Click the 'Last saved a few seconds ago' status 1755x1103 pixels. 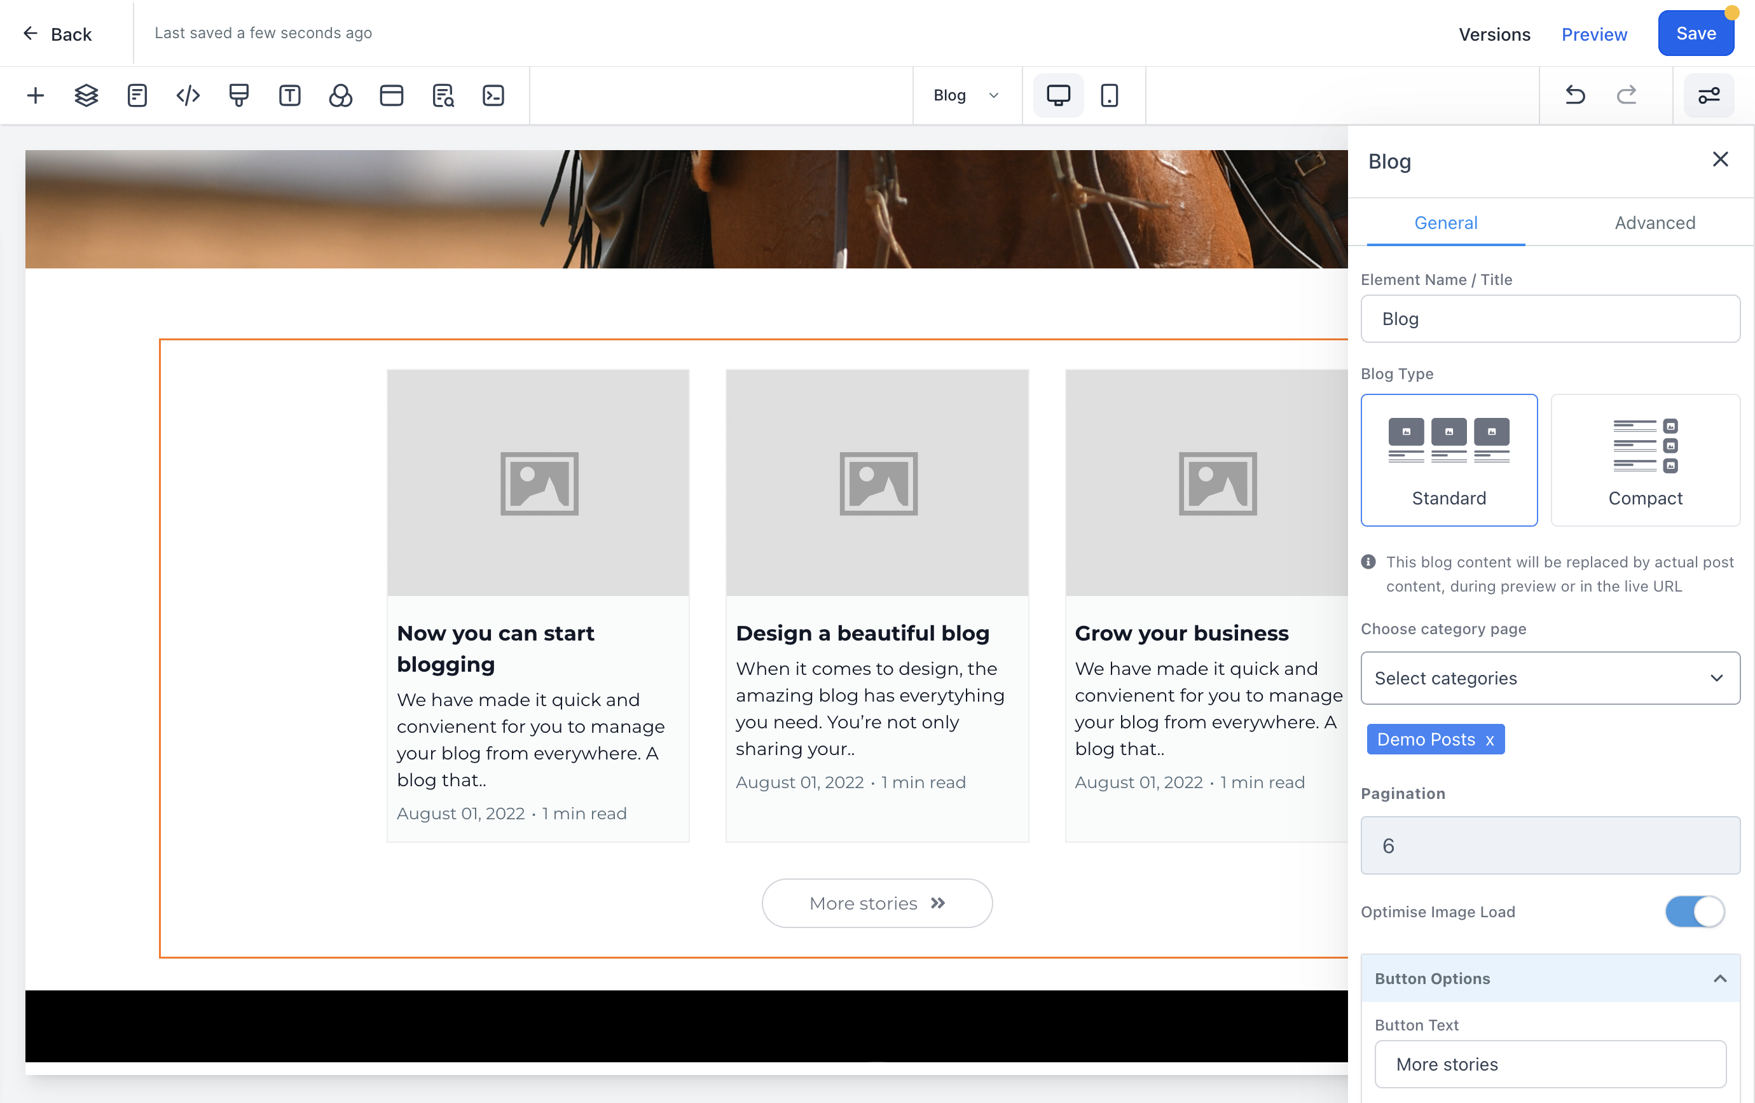click(x=263, y=33)
